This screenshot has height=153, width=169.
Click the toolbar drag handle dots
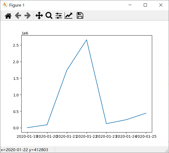[x=2, y=15]
